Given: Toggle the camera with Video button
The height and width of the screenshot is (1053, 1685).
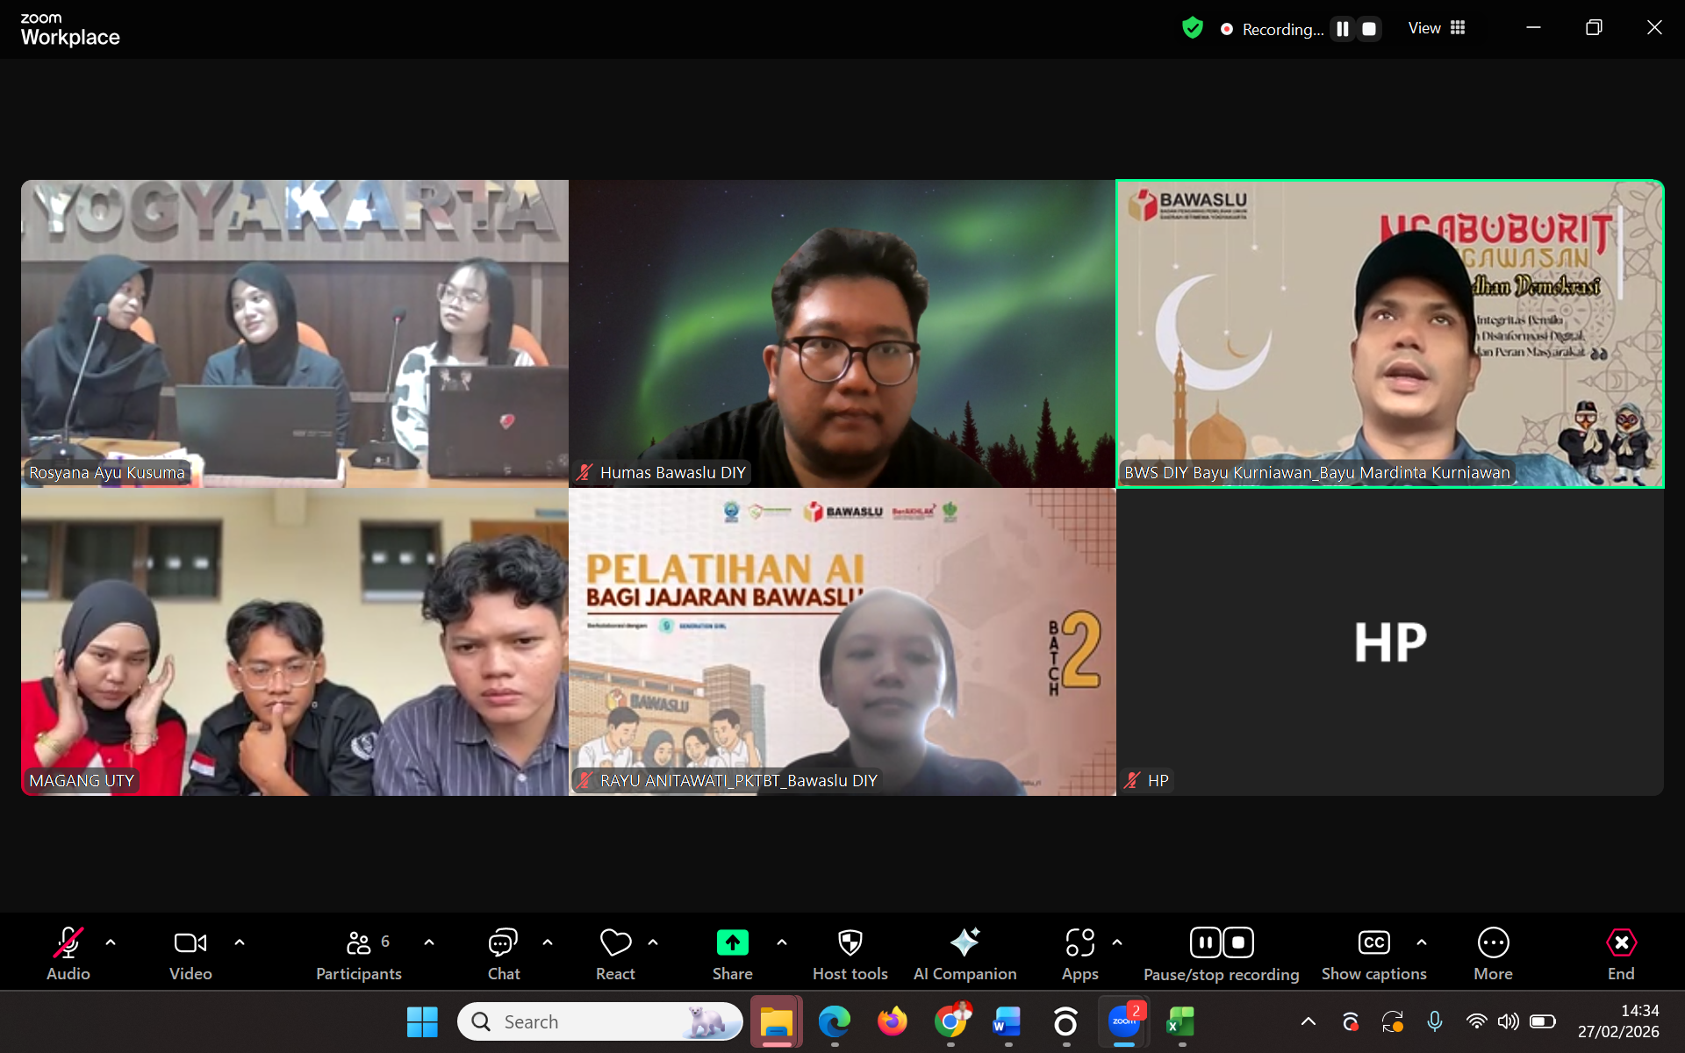Looking at the screenshot, I should [190, 954].
